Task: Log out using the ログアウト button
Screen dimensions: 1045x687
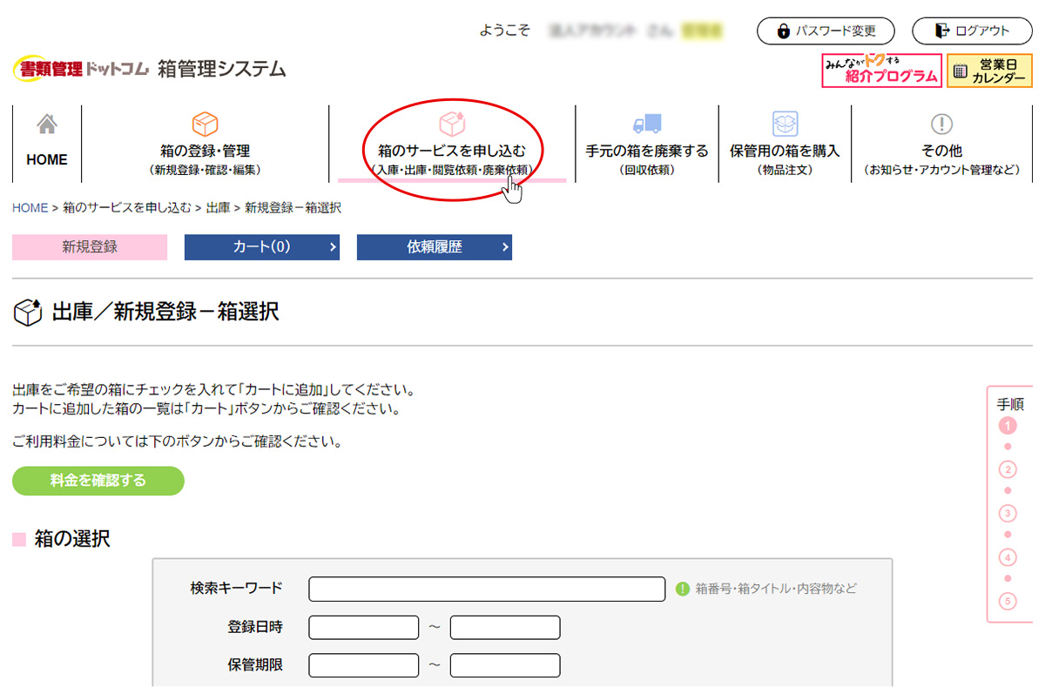Action: pos(972,30)
